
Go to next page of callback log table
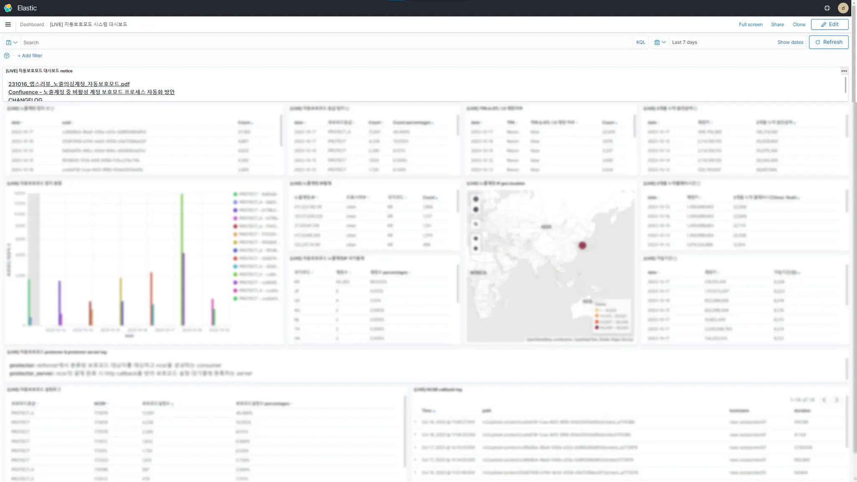(x=836, y=400)
